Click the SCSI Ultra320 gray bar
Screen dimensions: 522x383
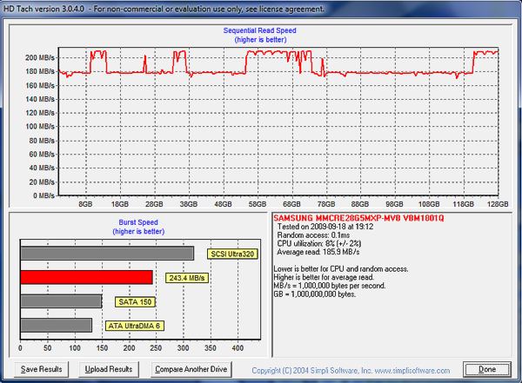tap(107, 254)
